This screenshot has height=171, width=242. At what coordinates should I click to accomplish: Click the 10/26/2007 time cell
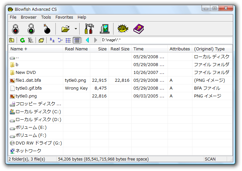(x=149, y=73)
